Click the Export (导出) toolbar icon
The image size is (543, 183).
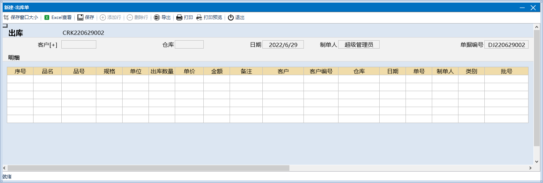(157, 17)
